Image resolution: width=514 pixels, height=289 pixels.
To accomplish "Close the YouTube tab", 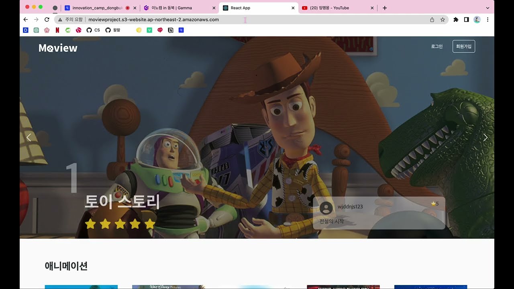I will pyautogui.click(x=372, y=8).
